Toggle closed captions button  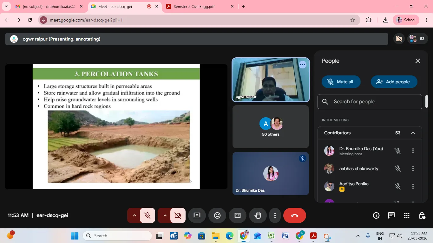[x=238, y=215]
